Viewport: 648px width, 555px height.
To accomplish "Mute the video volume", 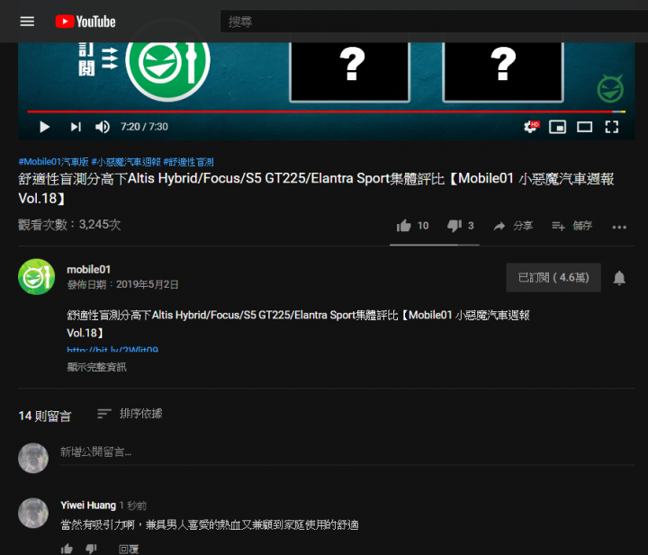I will (x=103, y=127).
